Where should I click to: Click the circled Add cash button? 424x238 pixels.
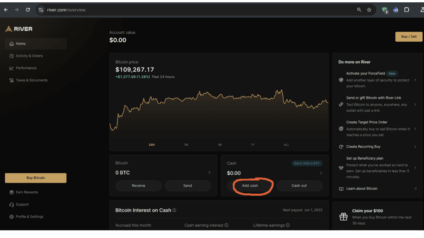[250, 185]
